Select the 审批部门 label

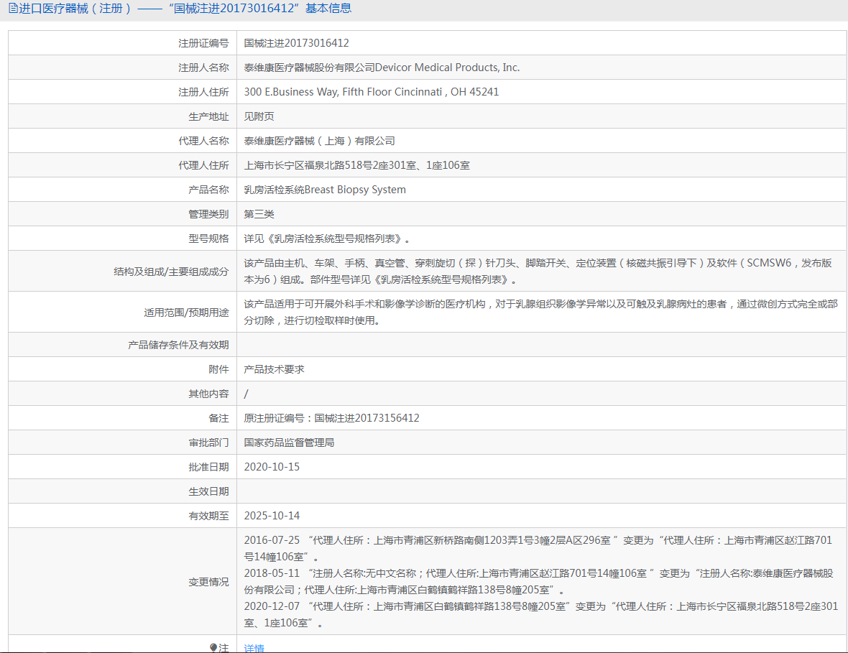(208, 443)
